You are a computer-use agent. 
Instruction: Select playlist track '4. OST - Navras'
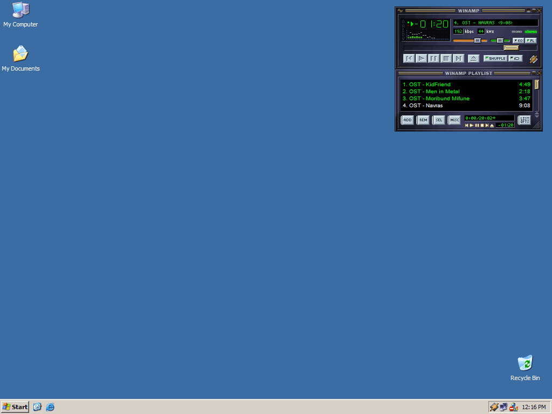[466, 106]
